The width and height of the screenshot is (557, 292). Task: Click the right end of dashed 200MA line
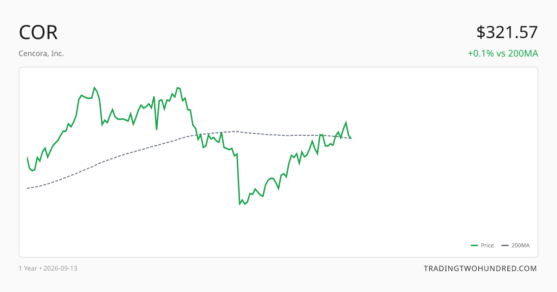click(x=351, y=138)
